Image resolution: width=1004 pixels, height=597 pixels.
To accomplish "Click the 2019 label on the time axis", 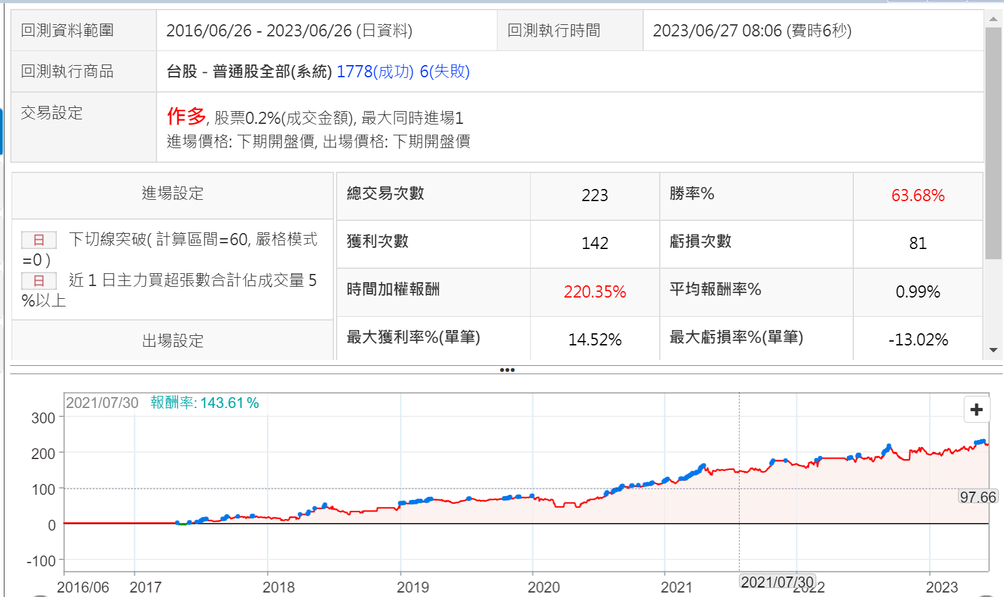I will (x=413, y=587).
